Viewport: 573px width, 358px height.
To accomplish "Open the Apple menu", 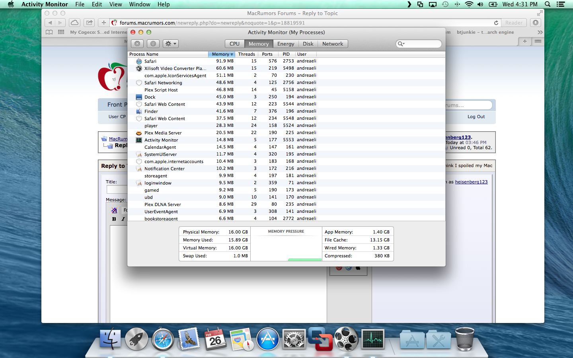I will [x=11, y=4].
